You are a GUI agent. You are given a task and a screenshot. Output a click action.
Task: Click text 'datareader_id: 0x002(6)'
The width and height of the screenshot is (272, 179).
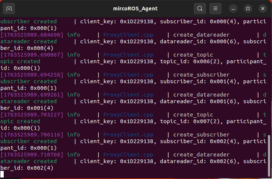[198, 161]
